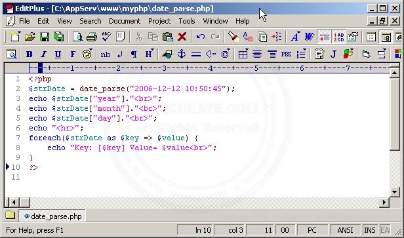
Task: Apply Underline HTML tag
Action: point(58,54)
